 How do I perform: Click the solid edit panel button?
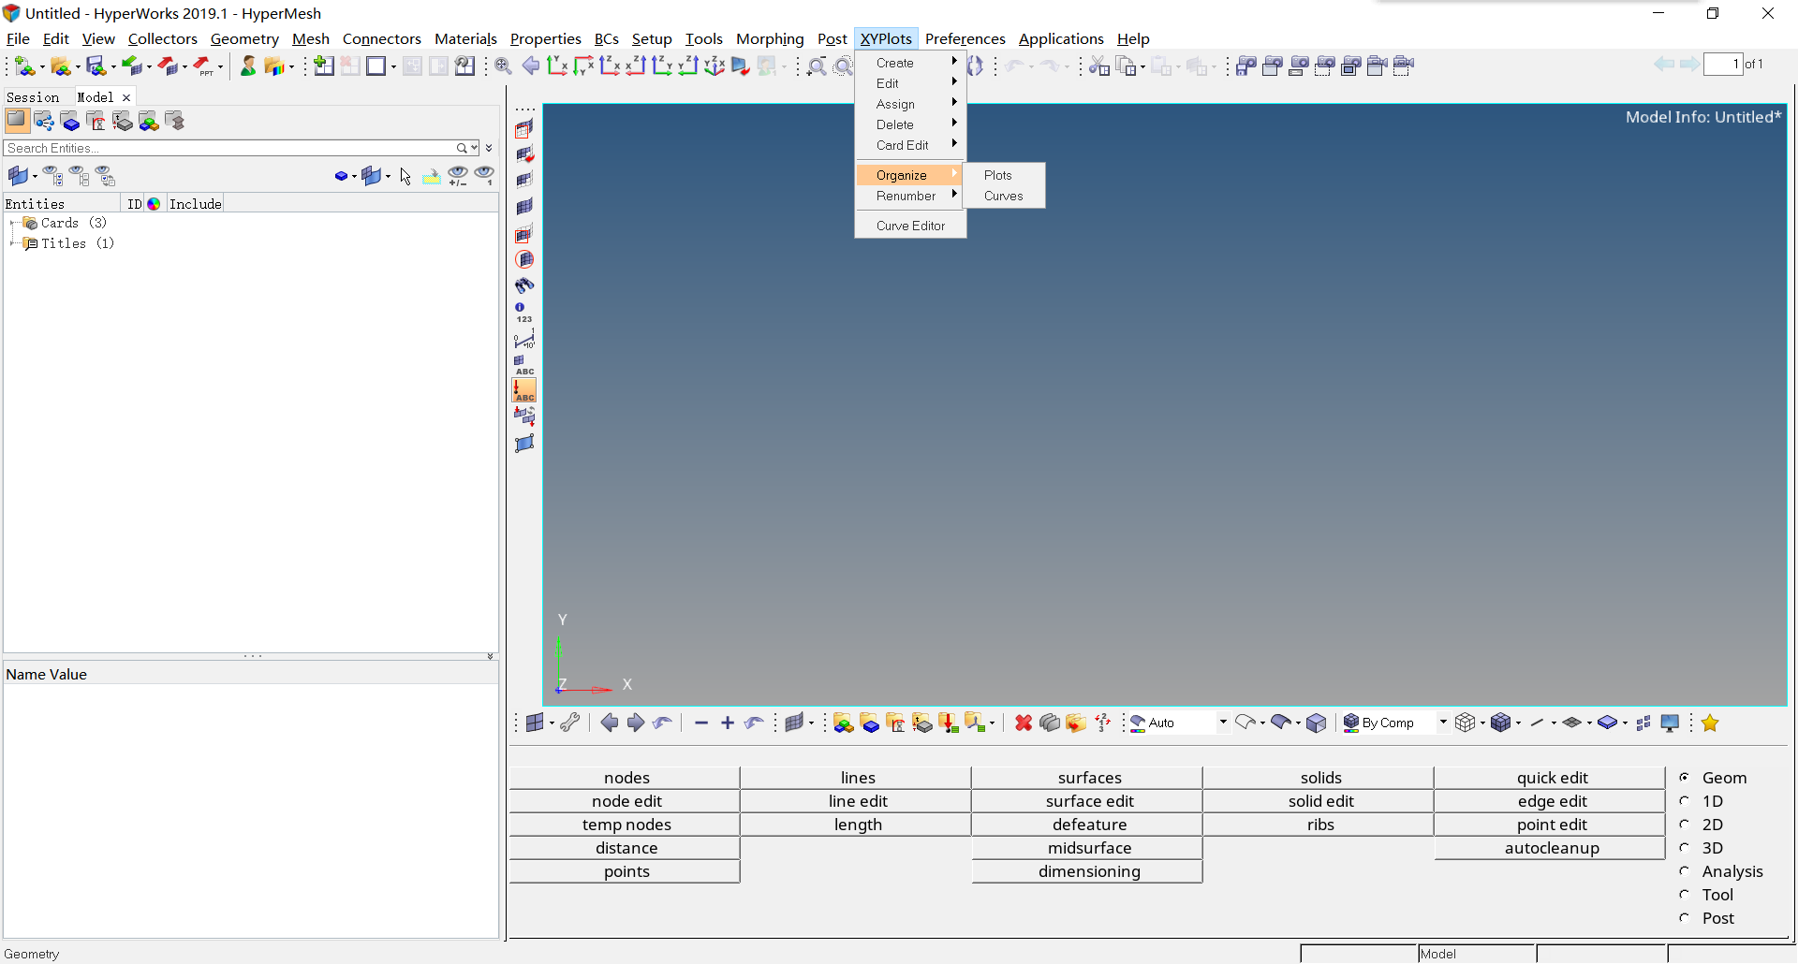tap(1320, 801)
